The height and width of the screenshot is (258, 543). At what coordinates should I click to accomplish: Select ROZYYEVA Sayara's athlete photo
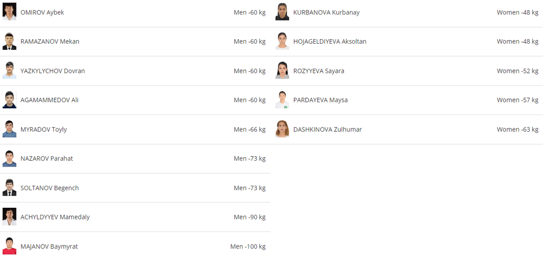coord(282,70)
